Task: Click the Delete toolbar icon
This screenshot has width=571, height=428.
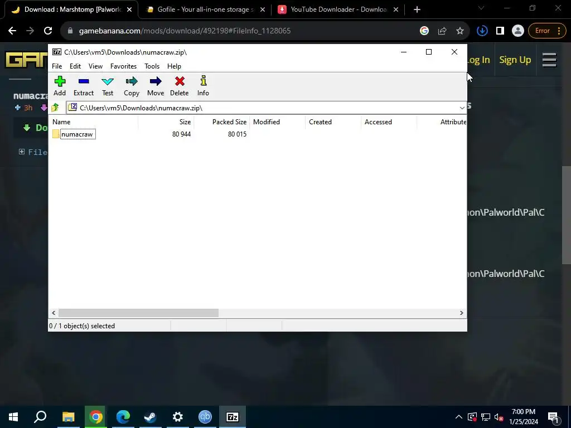Action: coord(180,86)
